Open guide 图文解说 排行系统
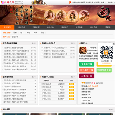 pyautogui.click(x=15, y=89)
